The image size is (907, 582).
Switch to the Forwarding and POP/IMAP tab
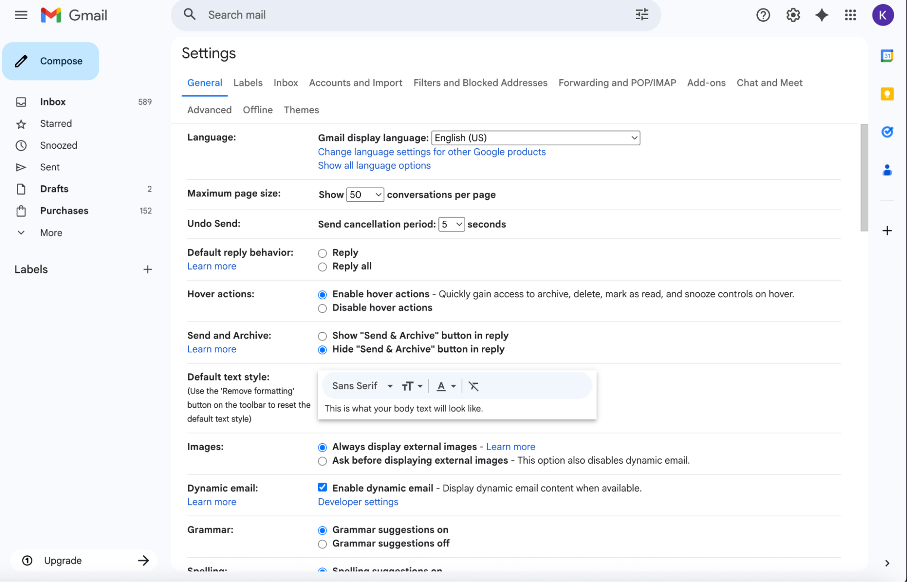[x=617, y=82]
